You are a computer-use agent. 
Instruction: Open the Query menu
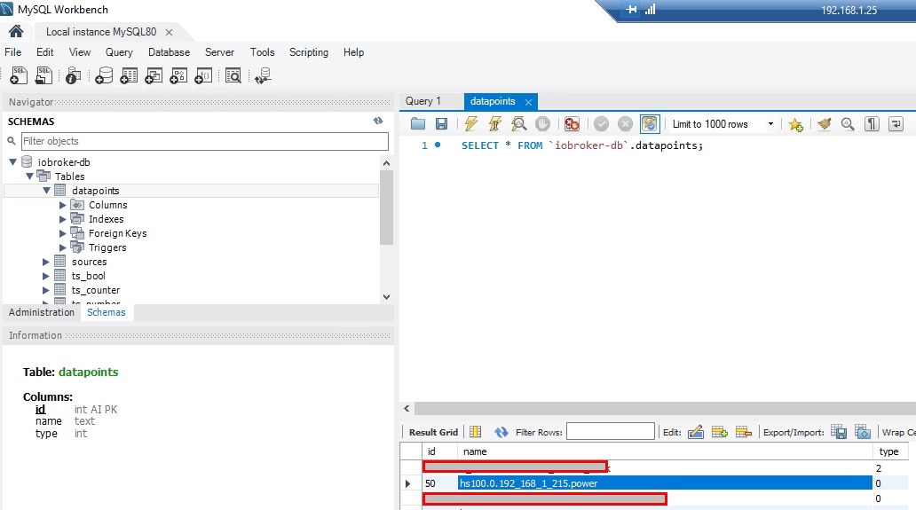click(119, 52)
